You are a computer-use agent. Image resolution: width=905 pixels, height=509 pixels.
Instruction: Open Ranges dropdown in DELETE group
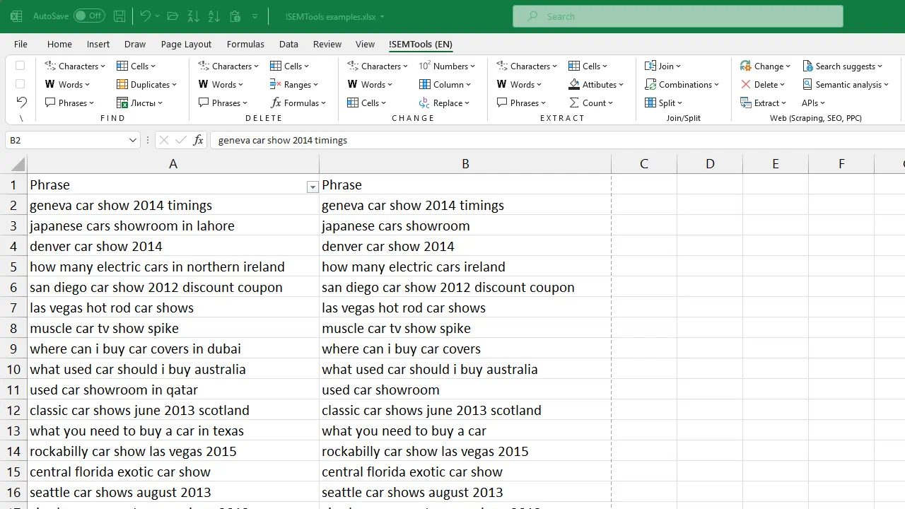point(294,84)
